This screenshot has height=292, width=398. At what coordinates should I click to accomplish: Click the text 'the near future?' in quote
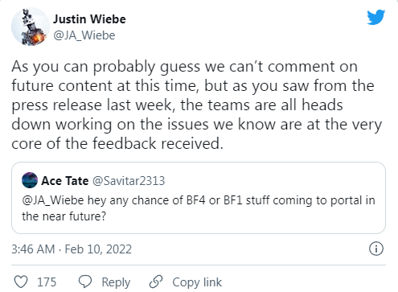point(64,216)
